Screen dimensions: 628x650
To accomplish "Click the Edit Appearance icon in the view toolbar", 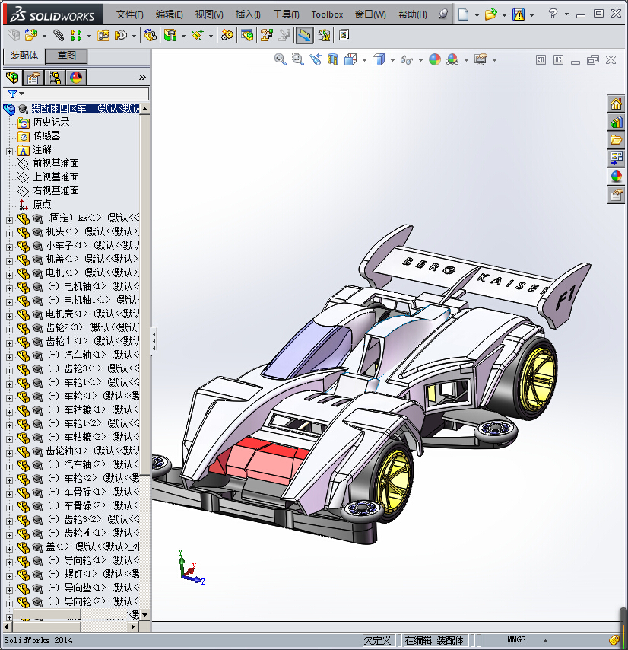I will click(x=435, y=59).
